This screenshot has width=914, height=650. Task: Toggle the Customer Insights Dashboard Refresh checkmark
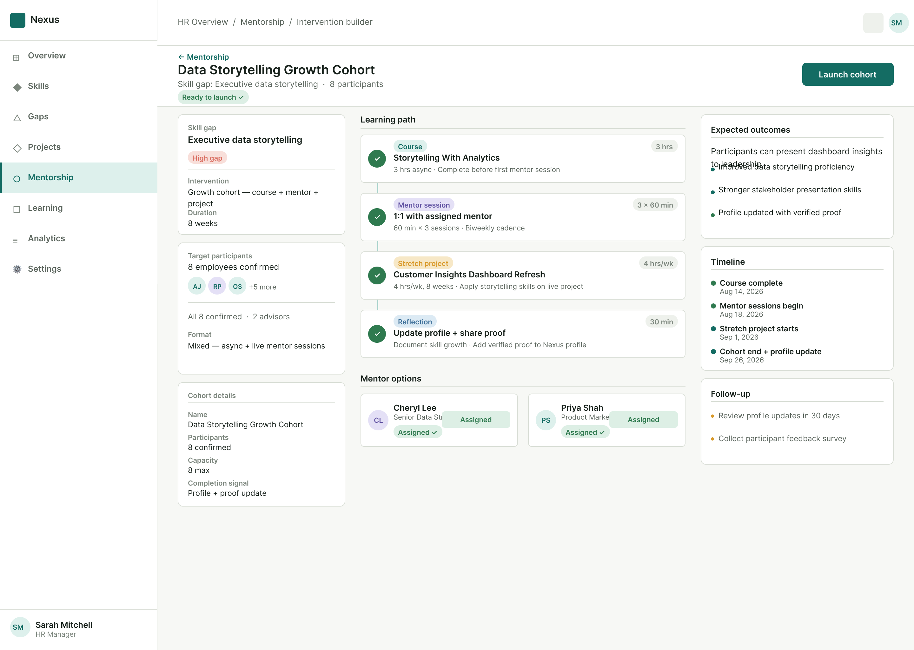377,275
